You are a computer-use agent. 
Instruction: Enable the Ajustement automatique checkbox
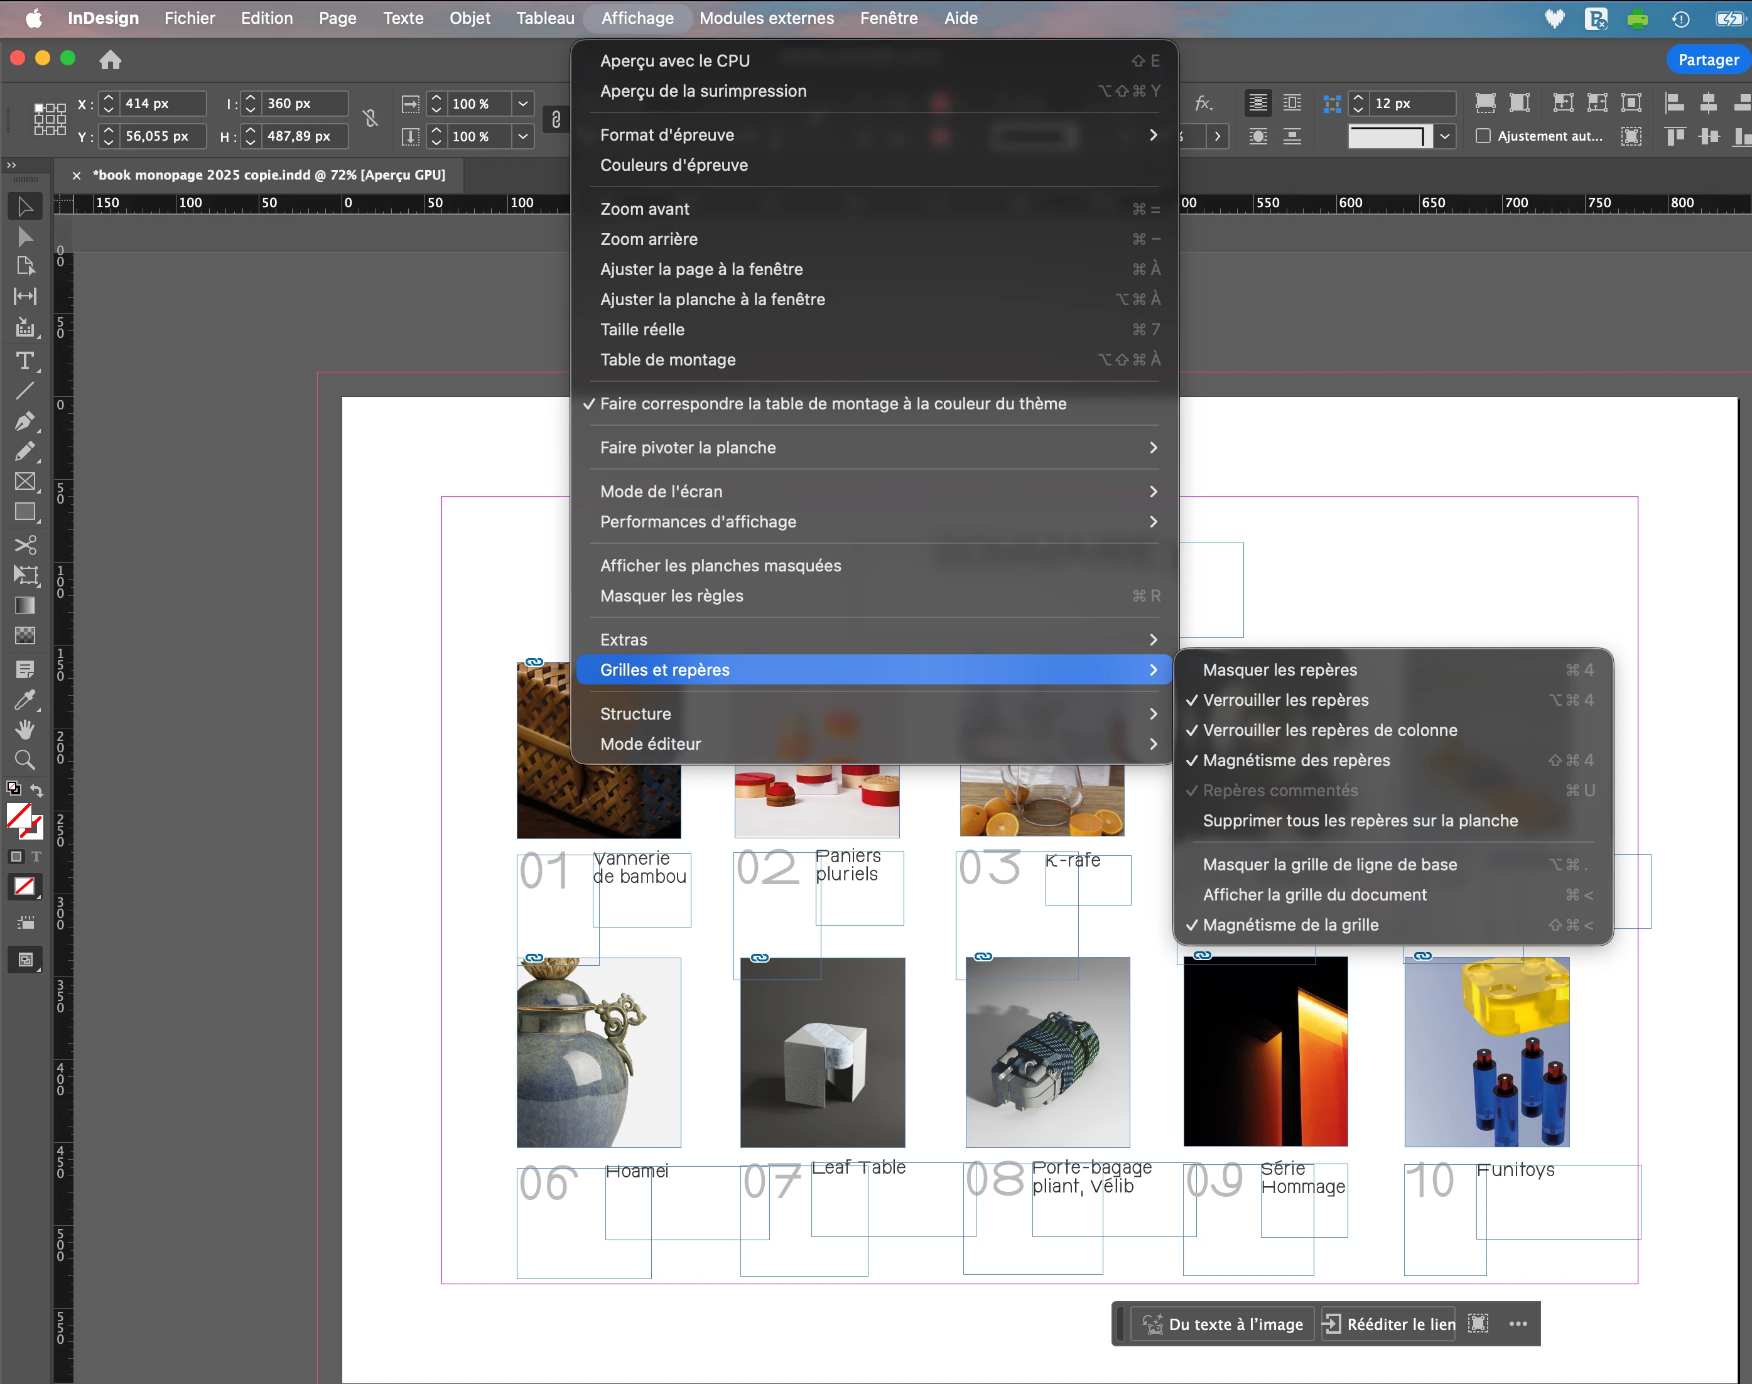pos(1483,136)
